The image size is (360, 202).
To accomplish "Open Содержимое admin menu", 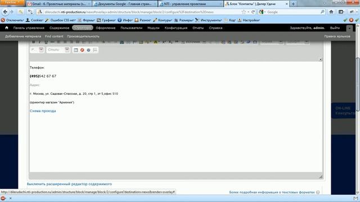I will click(x=59, y=28).
